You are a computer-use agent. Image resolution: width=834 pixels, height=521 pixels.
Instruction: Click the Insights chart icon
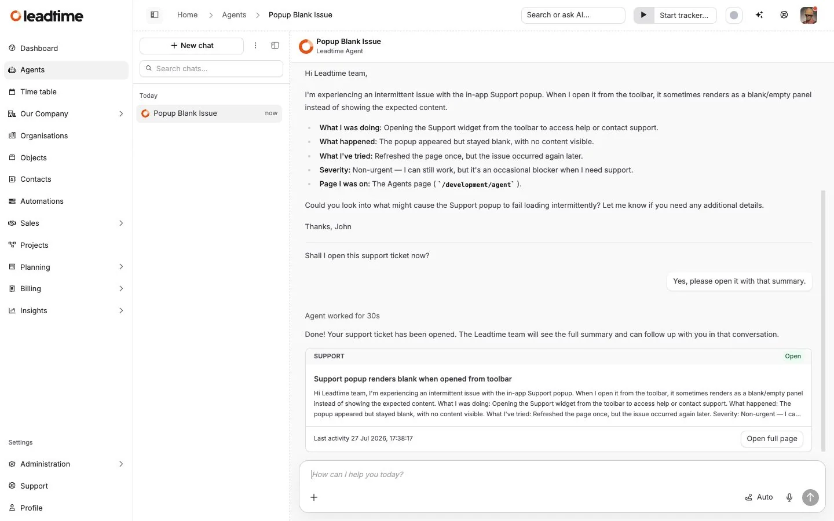12,310
